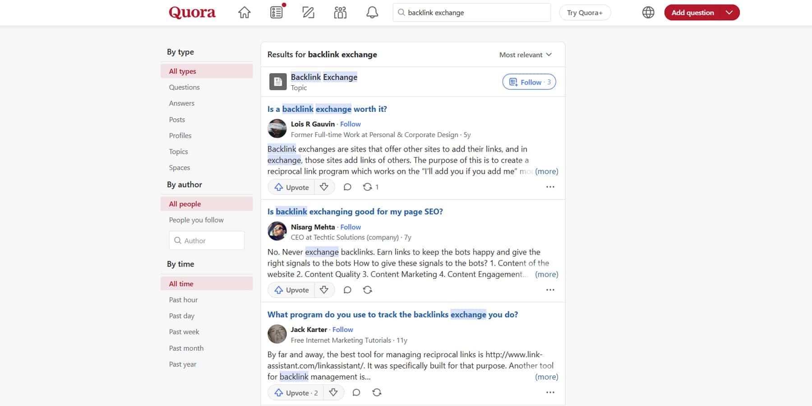Open the Quora logo
Image resolution: width=812 pixels, height=406 pixels.
[x=192, y=12]
